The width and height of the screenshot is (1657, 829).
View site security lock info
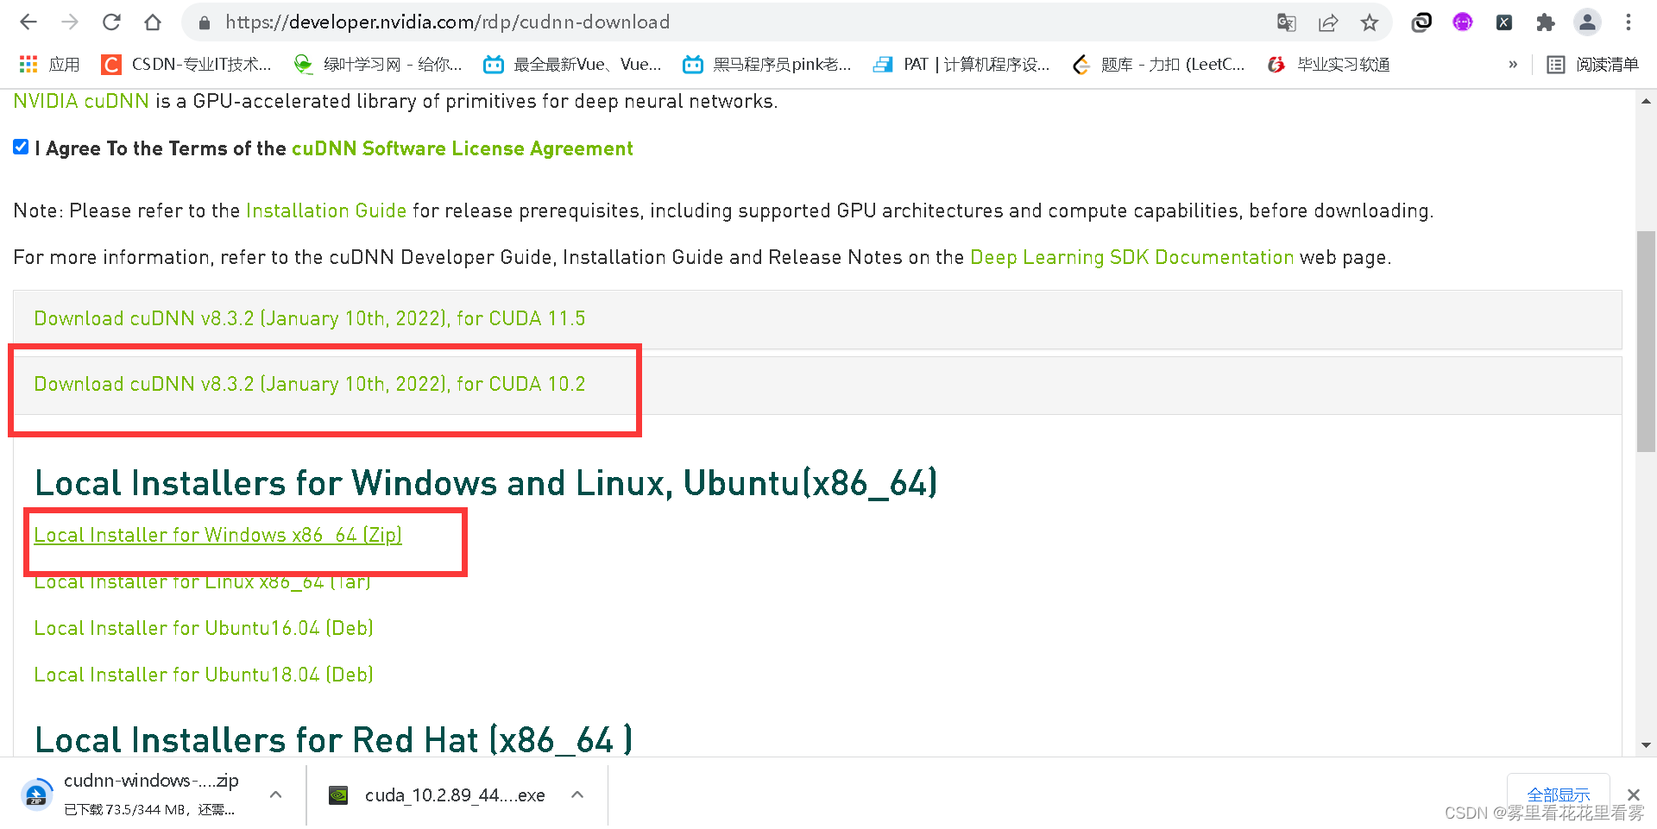[x=205, y=22]
